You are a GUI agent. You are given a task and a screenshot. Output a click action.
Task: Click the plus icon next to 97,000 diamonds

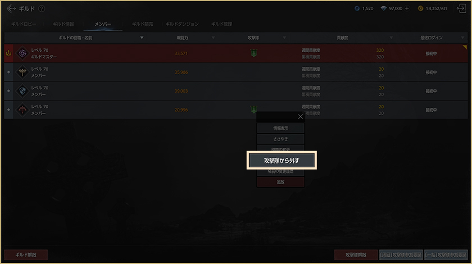coord(407,8)
